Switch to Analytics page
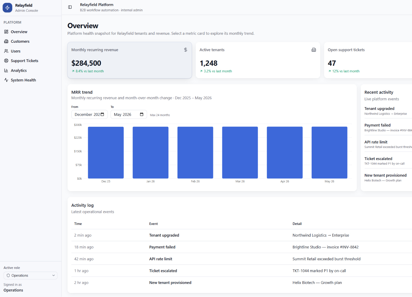Image resolution: width=412 pixels, height=297 pixels. click(x=30, y=70)
